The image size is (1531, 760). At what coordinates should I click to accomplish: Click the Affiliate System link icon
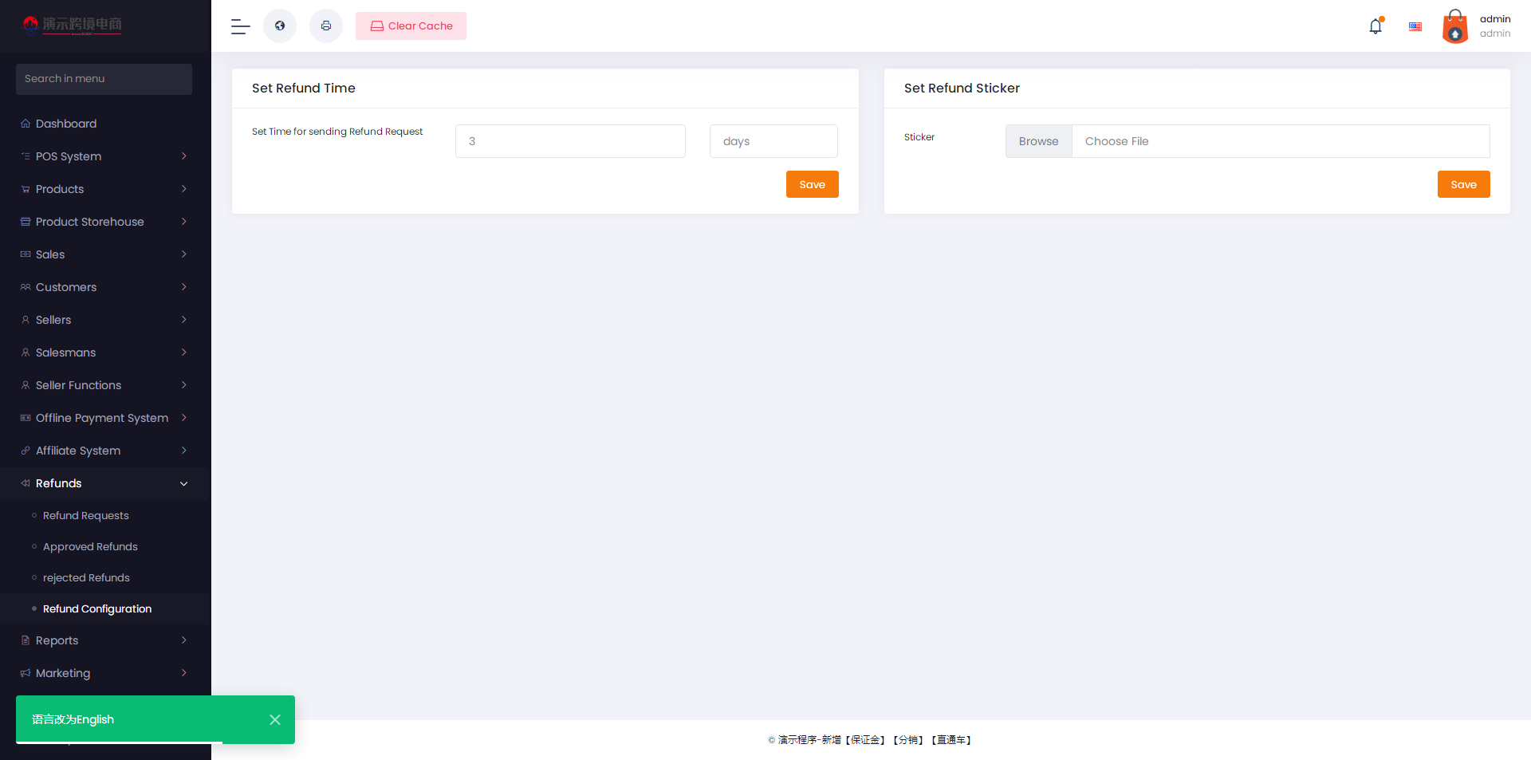[26, 451]
